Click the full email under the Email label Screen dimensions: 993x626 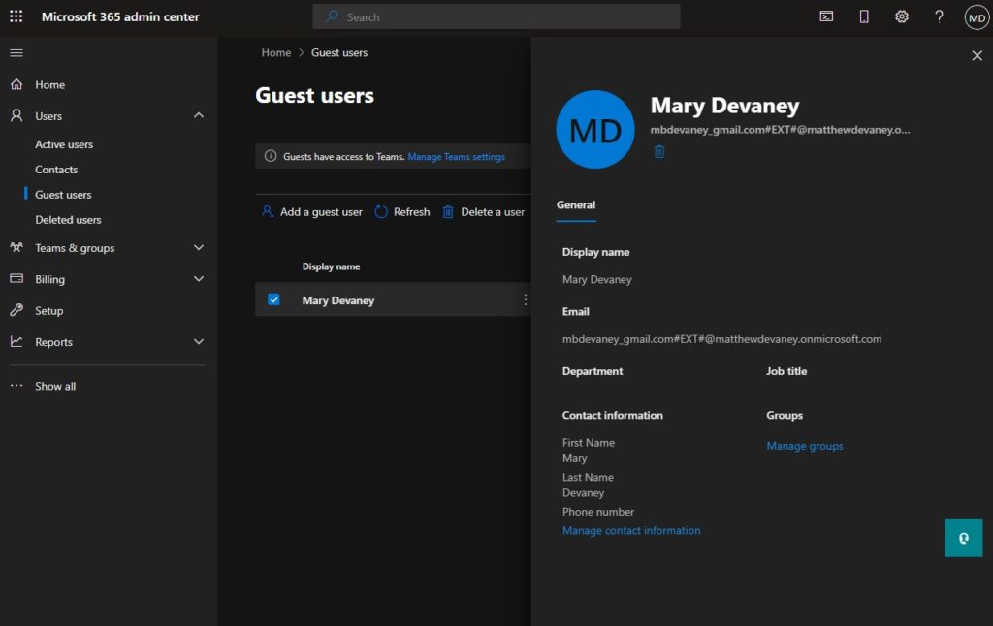pos(721,339)
